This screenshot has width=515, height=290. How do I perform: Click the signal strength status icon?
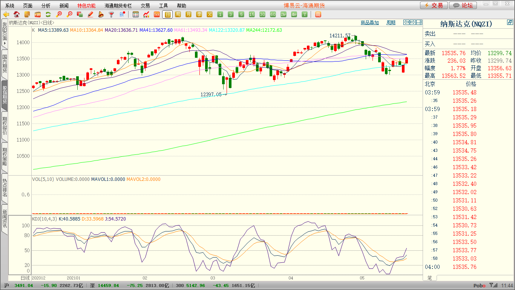point(493,286)
